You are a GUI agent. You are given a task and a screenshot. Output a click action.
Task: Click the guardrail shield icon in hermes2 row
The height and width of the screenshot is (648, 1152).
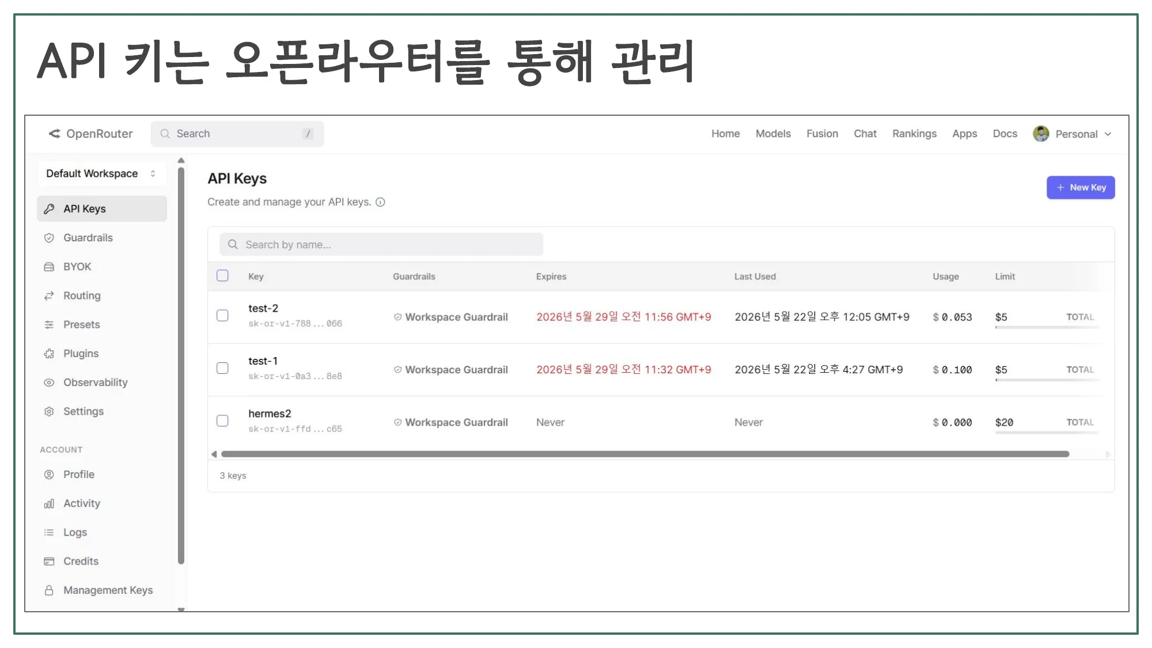397,422
